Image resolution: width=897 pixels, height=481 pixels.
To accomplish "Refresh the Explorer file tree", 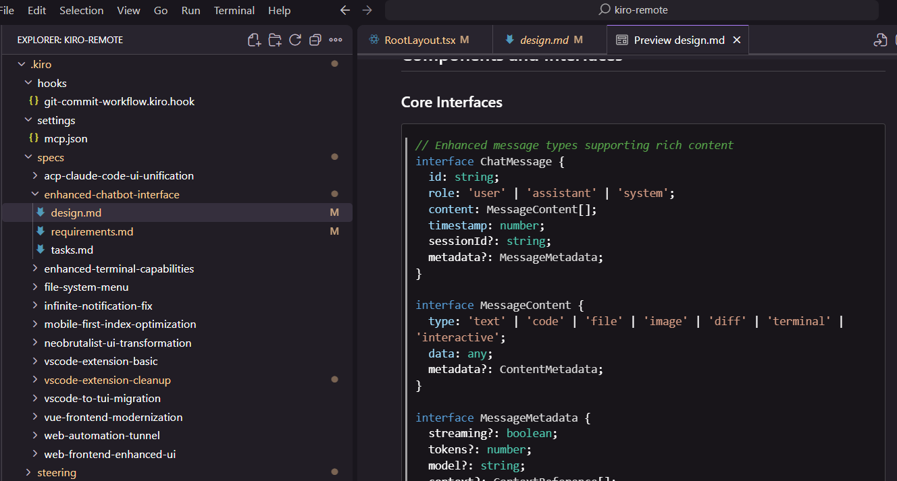I will click(295, 40).
